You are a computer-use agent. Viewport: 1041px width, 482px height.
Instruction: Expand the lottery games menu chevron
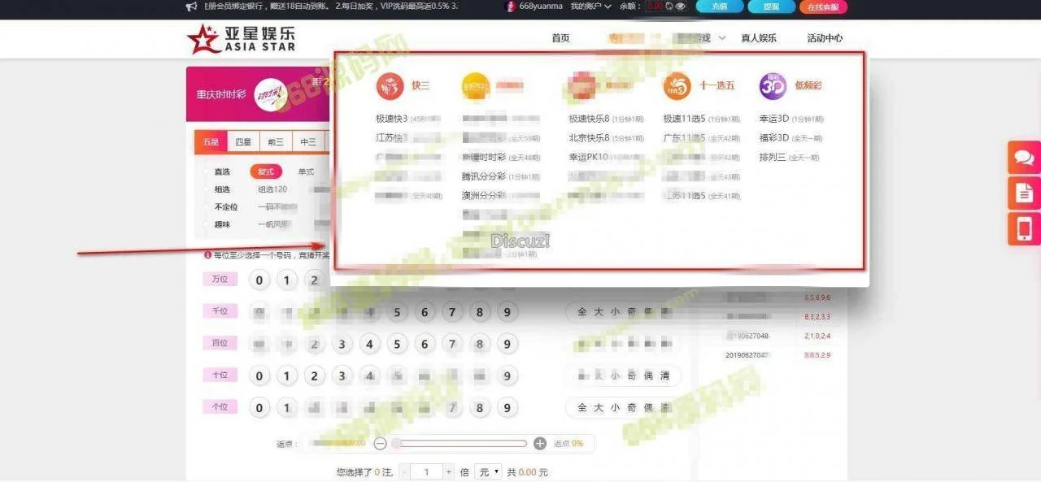coord(722,38)
